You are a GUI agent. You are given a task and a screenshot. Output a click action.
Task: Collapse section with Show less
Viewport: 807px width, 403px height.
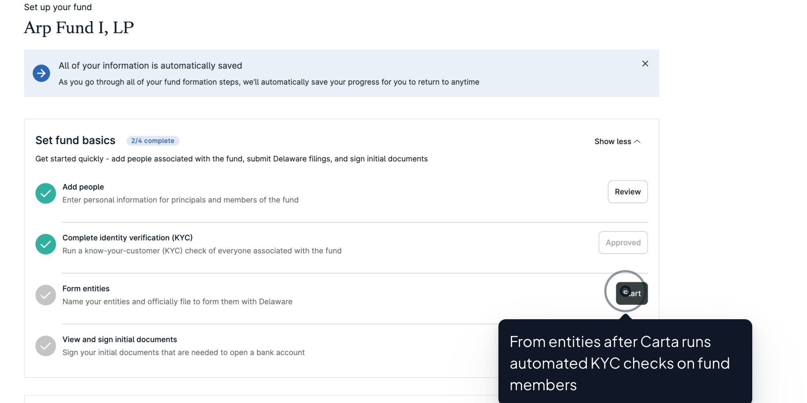point(613,142)
